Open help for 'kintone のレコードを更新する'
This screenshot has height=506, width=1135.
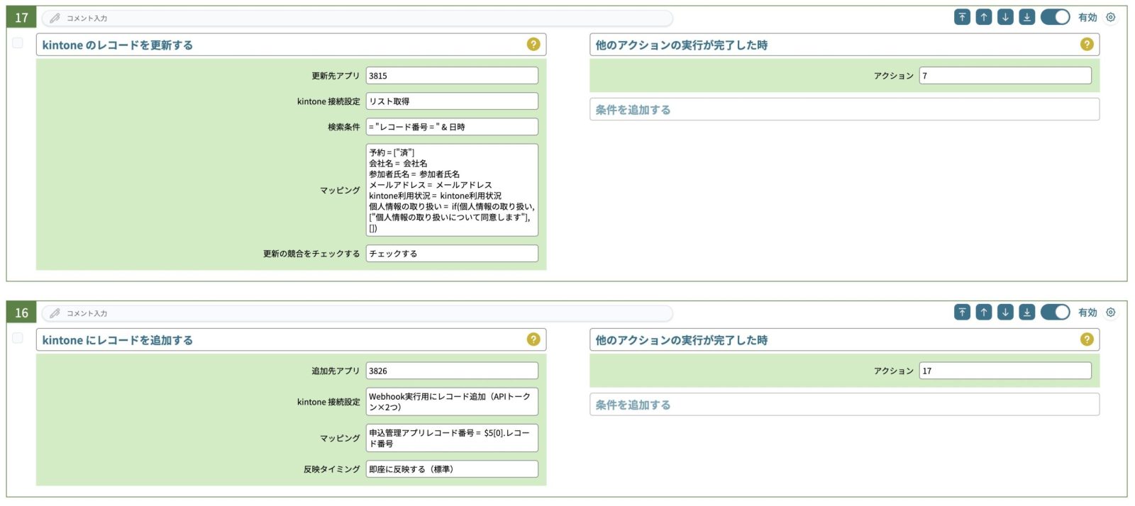pos(533,45)
